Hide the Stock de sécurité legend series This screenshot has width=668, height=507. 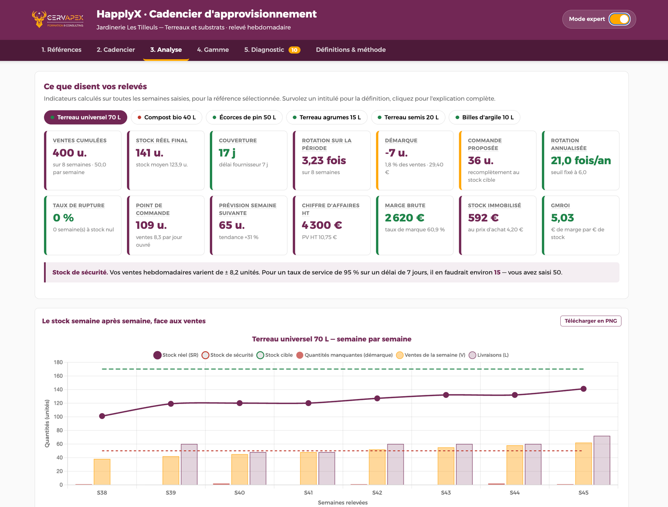[x=205, y=355]
